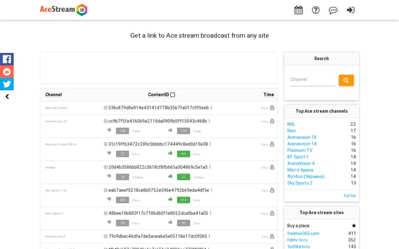Image resolution: width=399 pixels, height=249 pixels.
Task: Open options menu after eab7aeef0218ce8b content ID
Action: [212, 190]
